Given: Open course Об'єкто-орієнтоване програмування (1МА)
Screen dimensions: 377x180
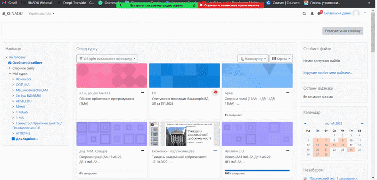Looking at the screenshot, I should click(107, 101).
